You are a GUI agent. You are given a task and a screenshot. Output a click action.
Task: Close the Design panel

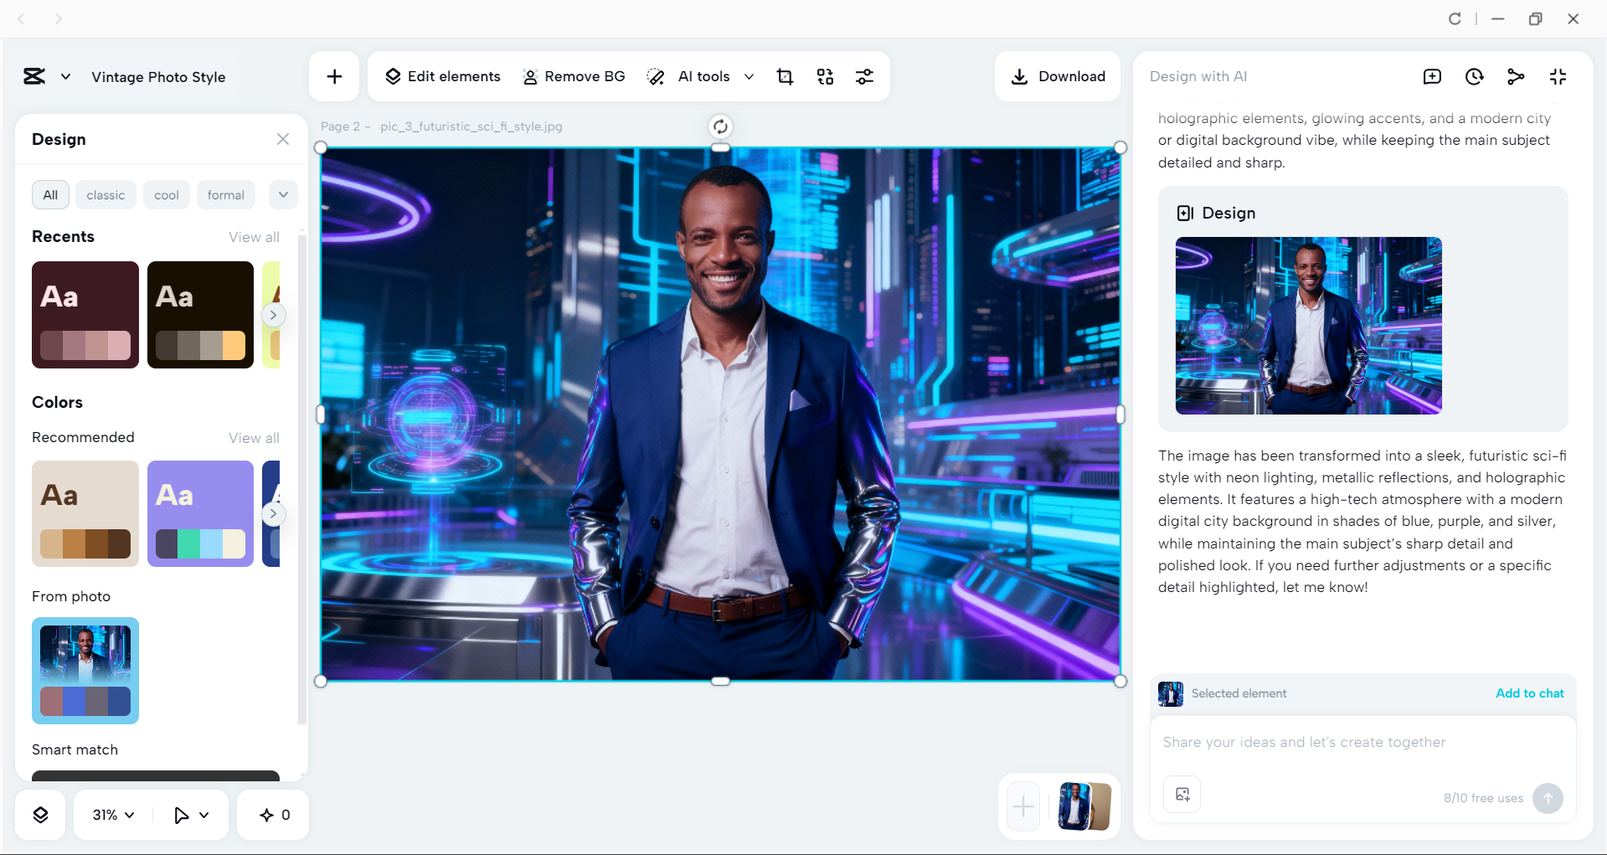(283, 139)
